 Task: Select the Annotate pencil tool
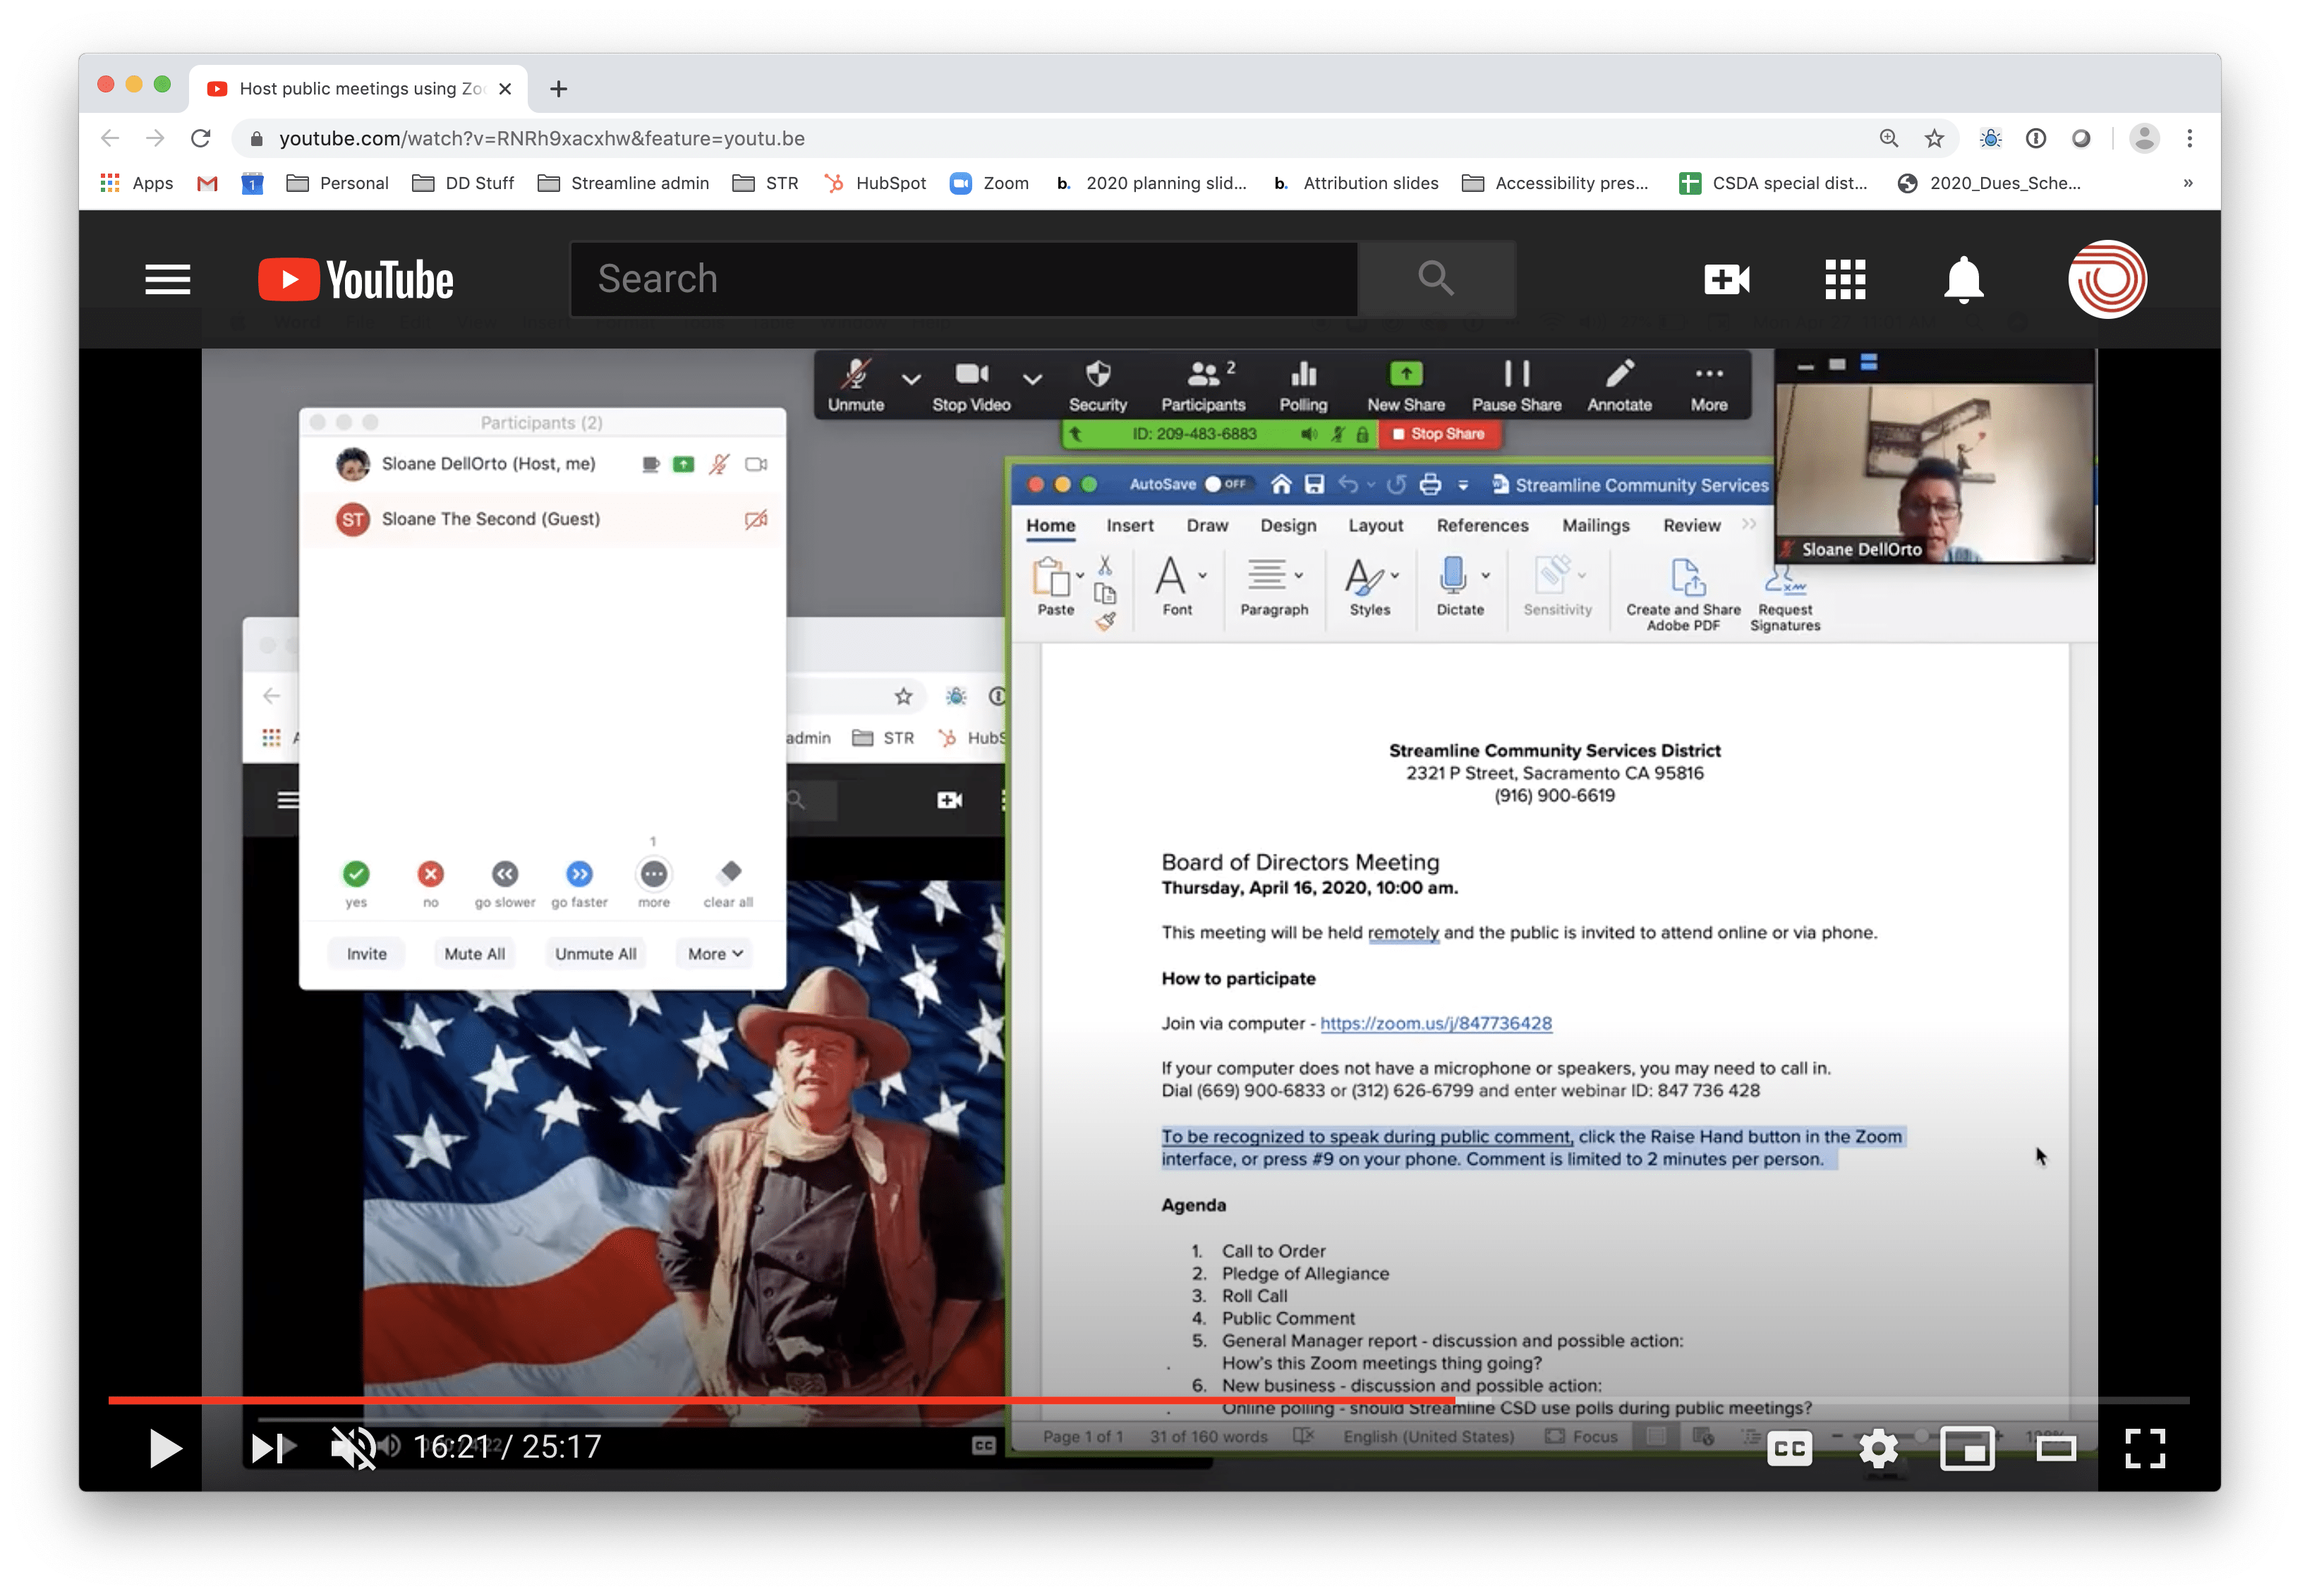pos(1620,374)
